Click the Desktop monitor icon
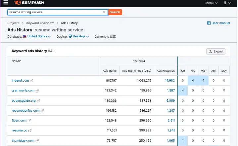Viewport: 238px width, 146px height. 70,36
